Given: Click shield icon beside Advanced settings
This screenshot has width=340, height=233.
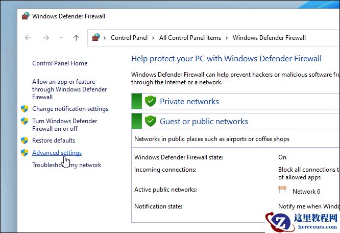Looking at the screenshot, I should 25,153.
